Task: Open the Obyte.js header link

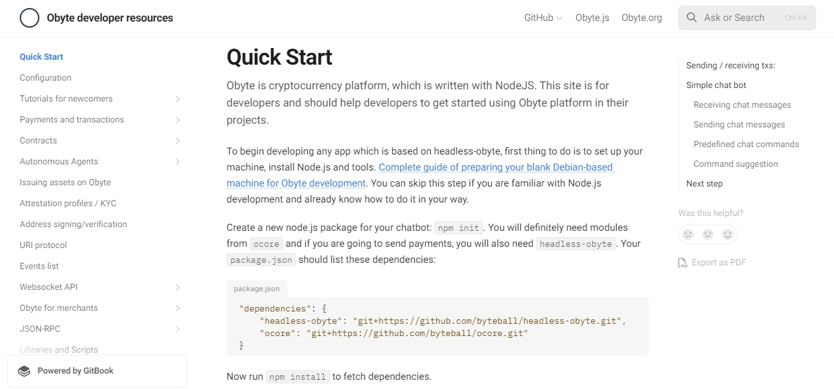Action: 592,18
